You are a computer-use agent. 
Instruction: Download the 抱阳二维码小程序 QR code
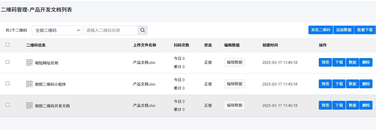(339, 84)
